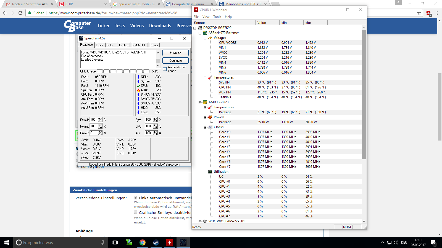
Task: Collapse the Voltages section
Action: coord(205,38)
